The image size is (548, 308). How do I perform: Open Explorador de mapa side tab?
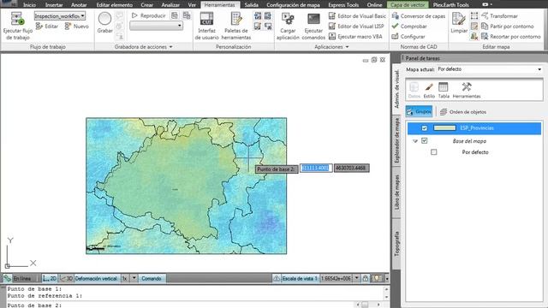click(396, 140)
